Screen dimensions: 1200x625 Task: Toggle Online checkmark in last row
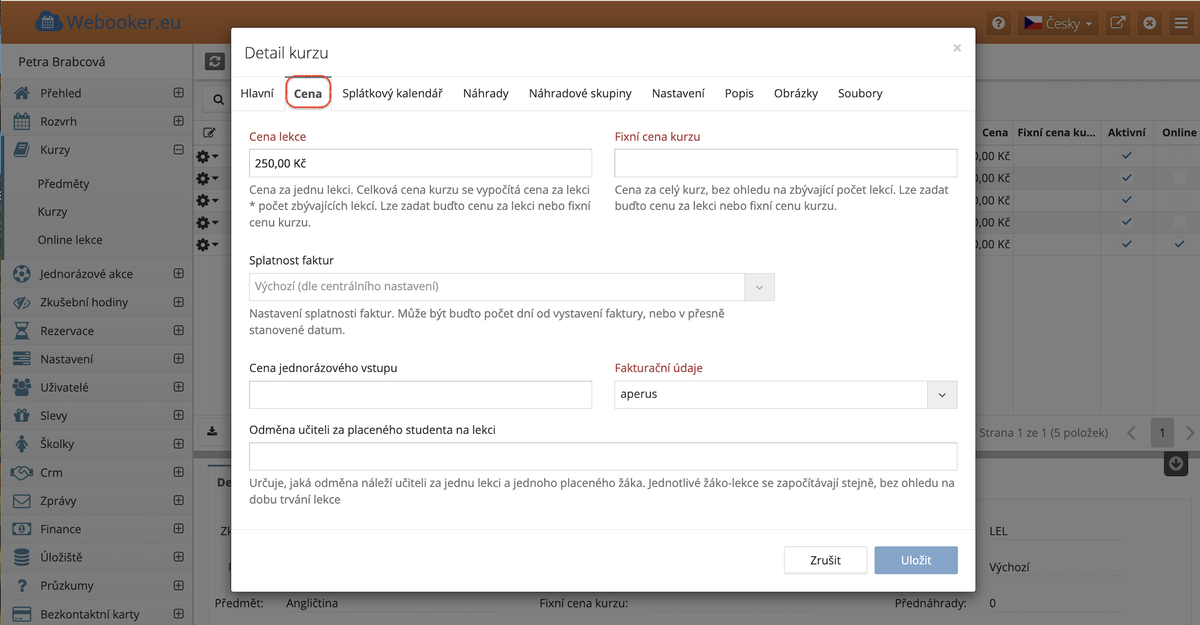tap(1179, 244)
